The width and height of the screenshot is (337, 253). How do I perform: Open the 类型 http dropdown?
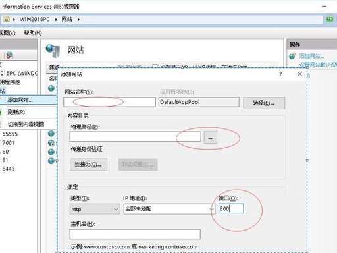point(95,209)
